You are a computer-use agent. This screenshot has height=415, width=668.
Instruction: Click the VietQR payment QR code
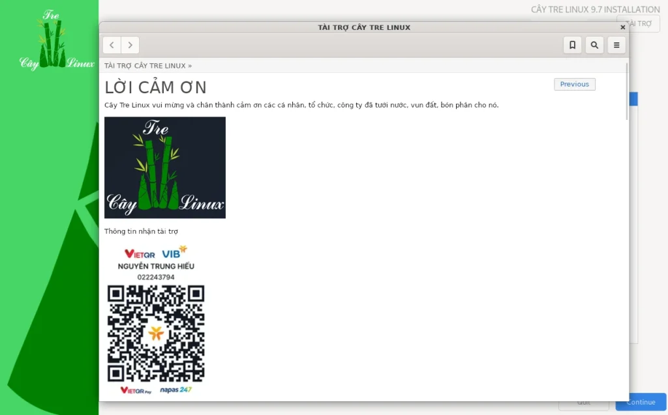(x=156, y=334)
